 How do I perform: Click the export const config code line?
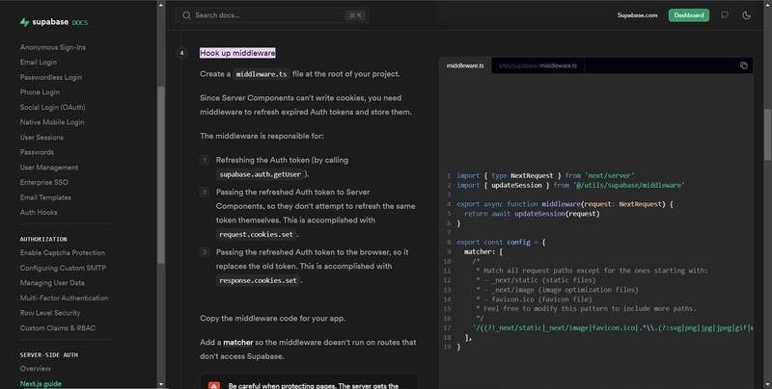click(x=501, y=242)
